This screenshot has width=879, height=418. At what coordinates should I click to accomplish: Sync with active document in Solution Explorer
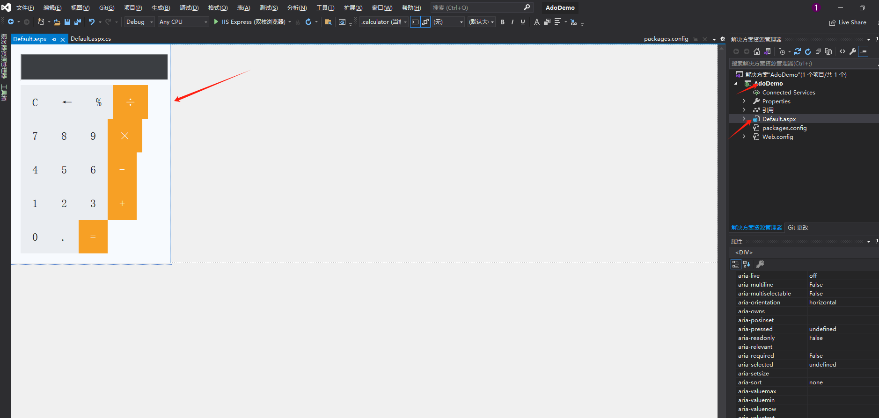point(798,51)
